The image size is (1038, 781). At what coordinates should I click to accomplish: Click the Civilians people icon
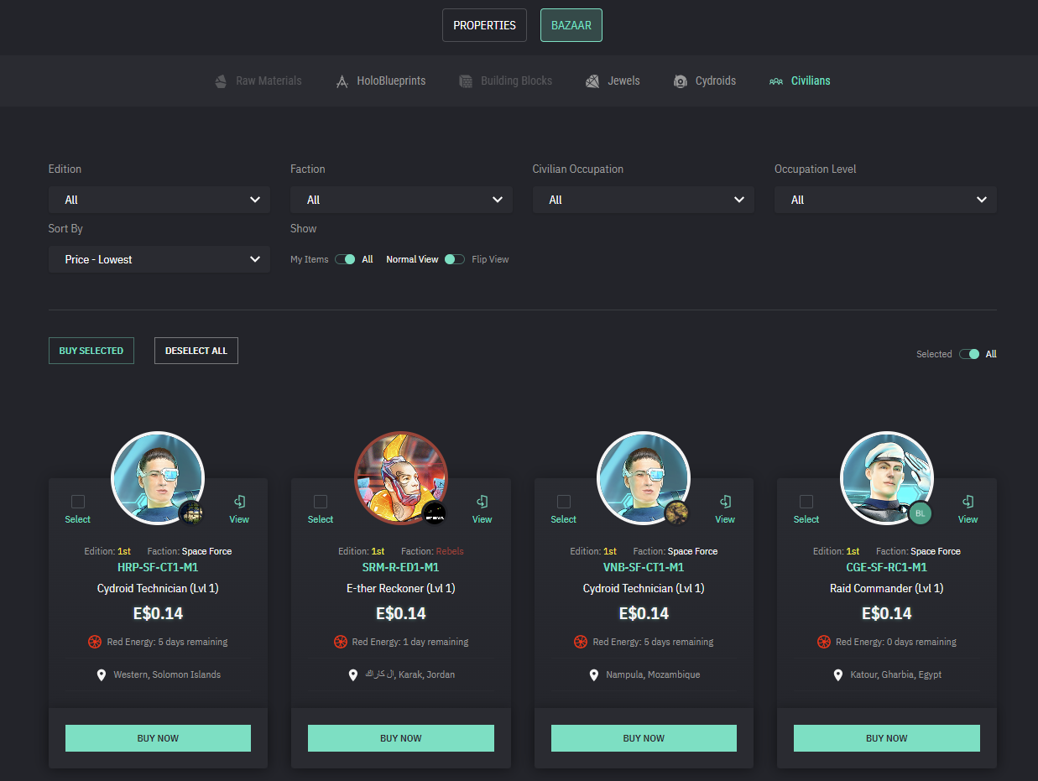coord(776,81)
